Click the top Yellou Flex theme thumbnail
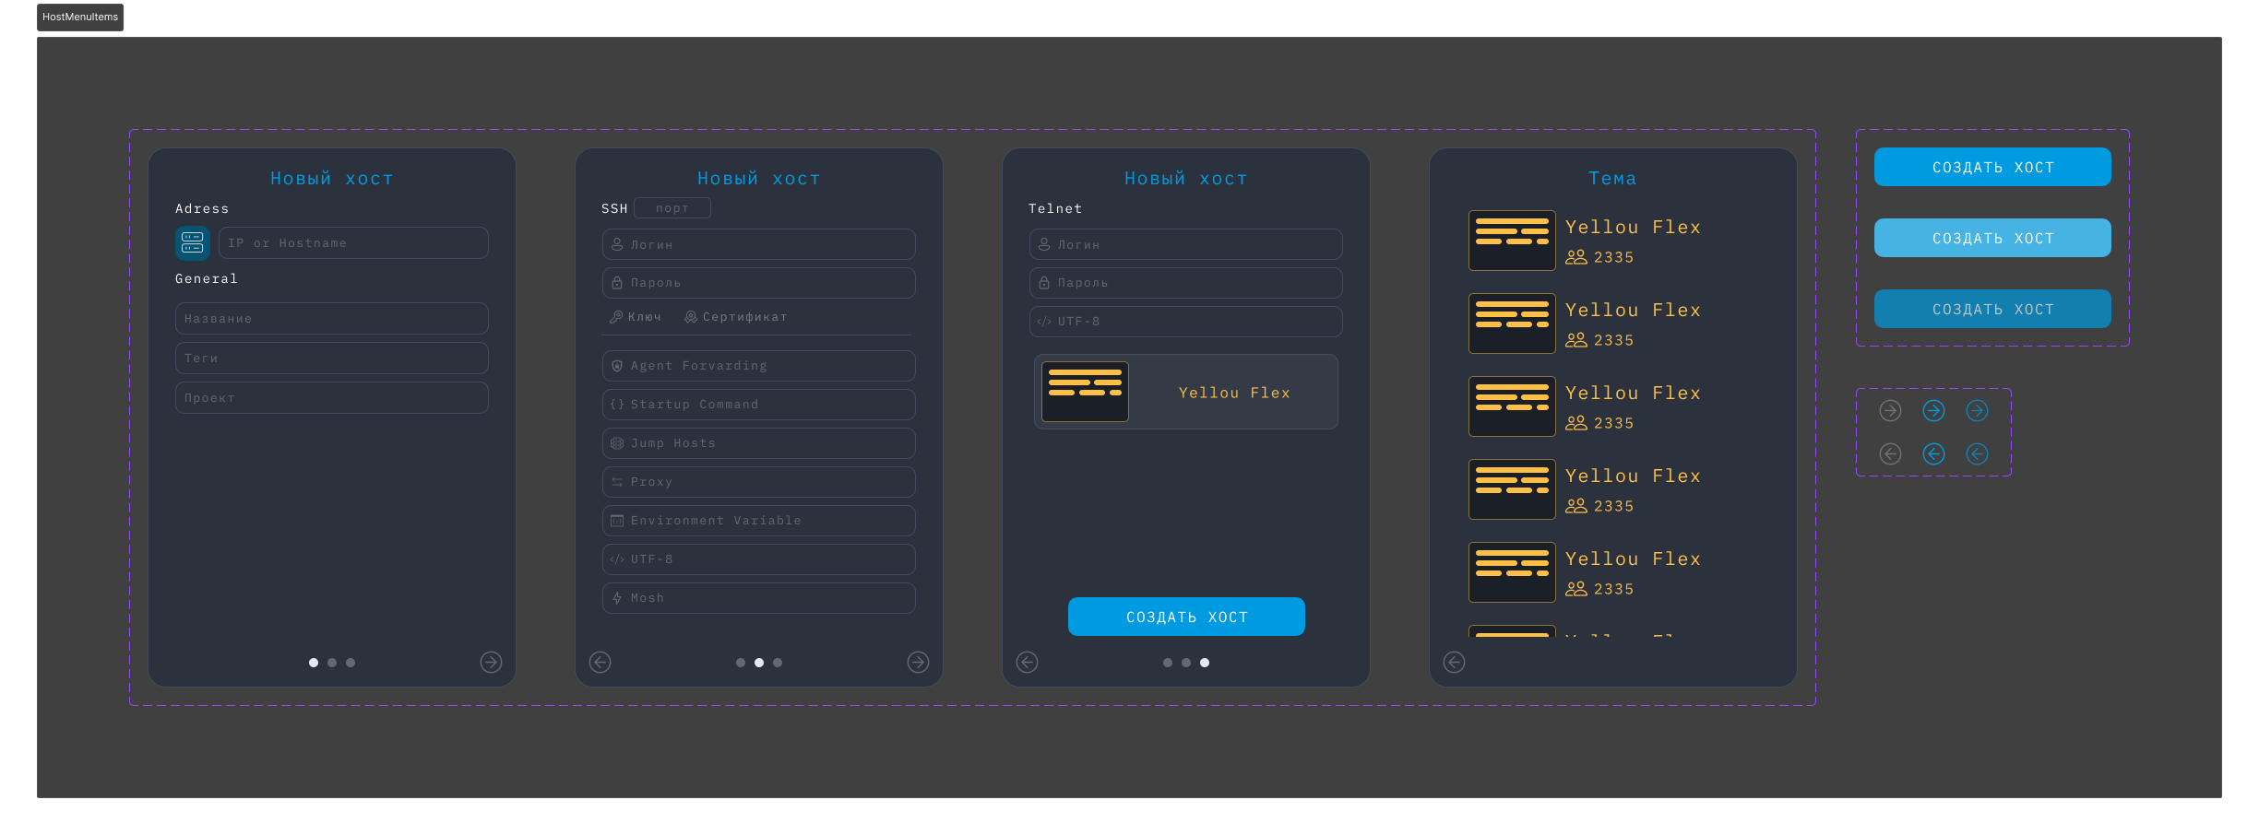This screenshot has height=835, width=2259. 1511,241
